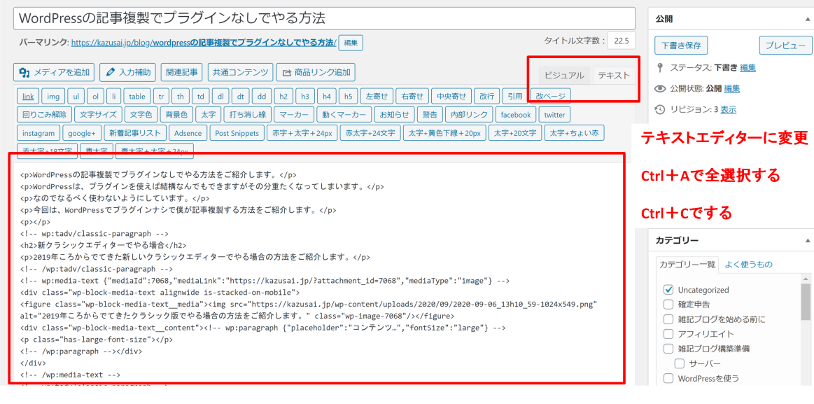Click 下書き保存 save draft button
Image resolution: width=814 pixels, height=404 pixels.
(680, 46)
